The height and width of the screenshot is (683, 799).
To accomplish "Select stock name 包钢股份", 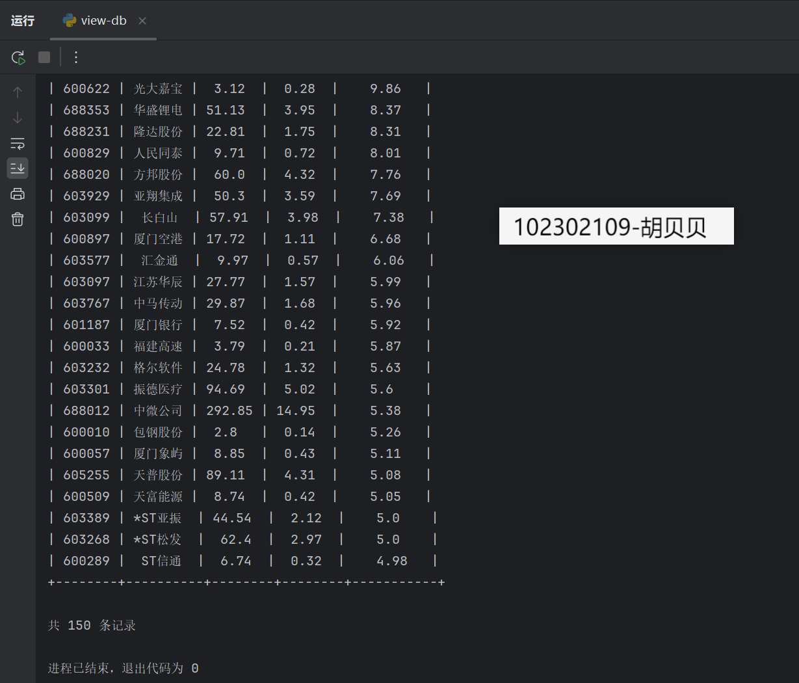I will coord(158,432).
